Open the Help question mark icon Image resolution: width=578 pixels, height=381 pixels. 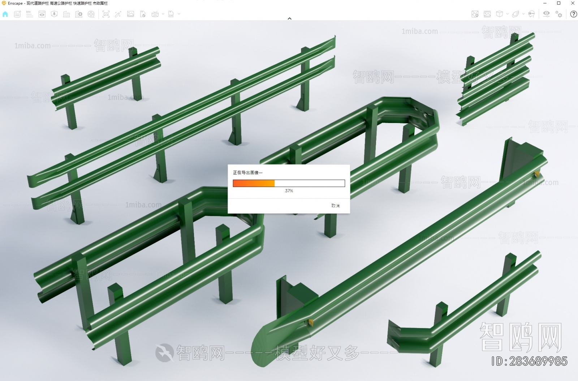tap(573, 14)
